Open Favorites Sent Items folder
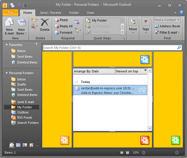The height and width of the screenshot is (158, 187). click(x=22, y=57)
